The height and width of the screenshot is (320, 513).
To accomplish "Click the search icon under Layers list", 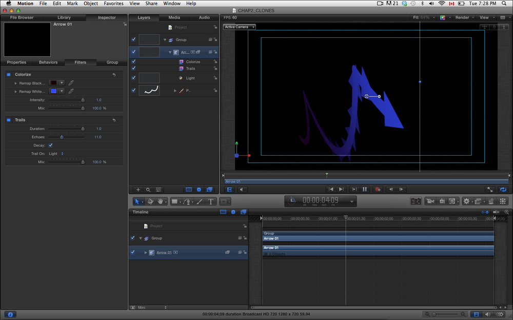I will click(x=148, y=189).
